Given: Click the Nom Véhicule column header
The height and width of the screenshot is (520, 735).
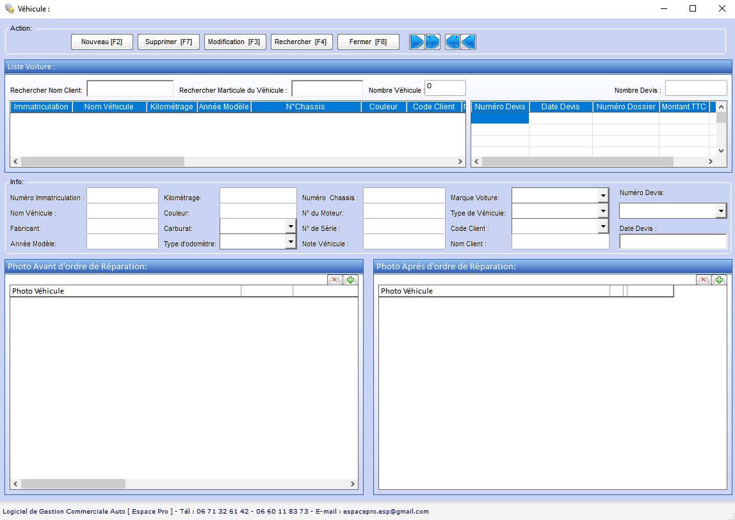Looking at the screenshot, I should click(x=109, y=107).
